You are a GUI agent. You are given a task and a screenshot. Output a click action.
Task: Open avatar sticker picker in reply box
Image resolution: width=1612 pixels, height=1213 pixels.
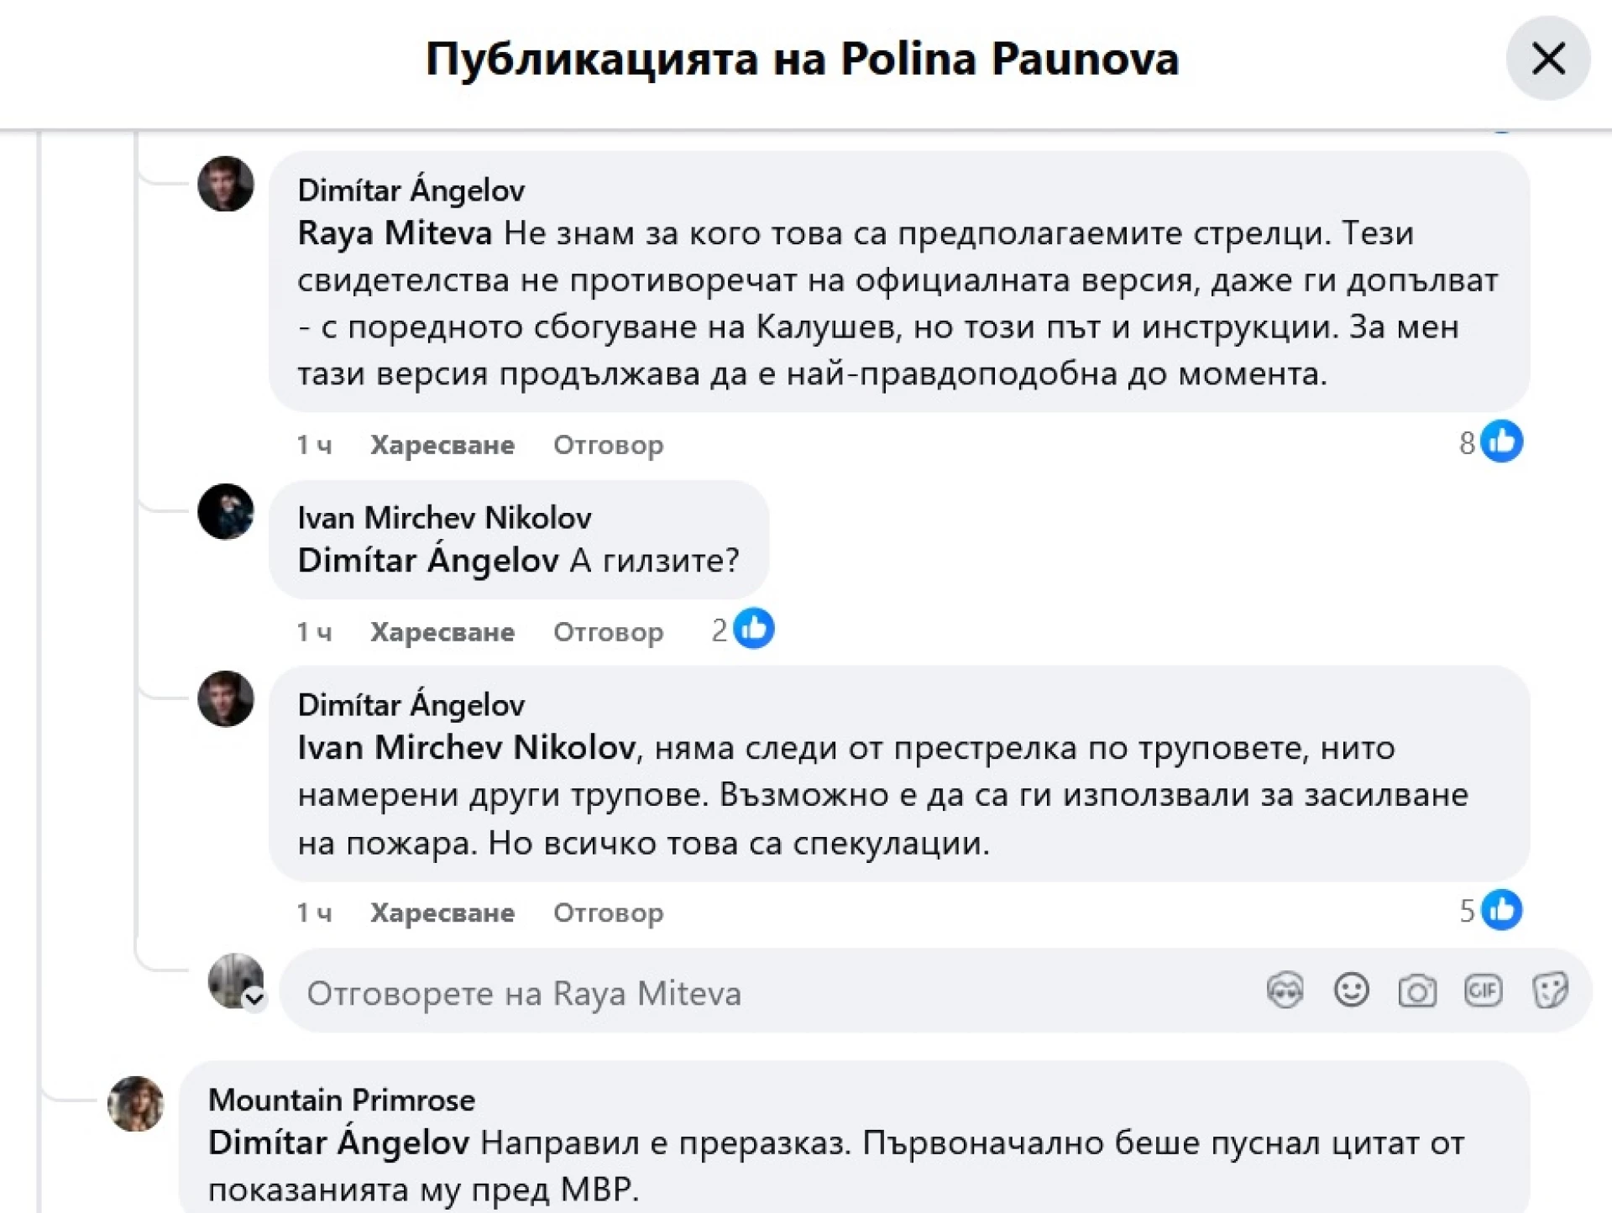1285,991
